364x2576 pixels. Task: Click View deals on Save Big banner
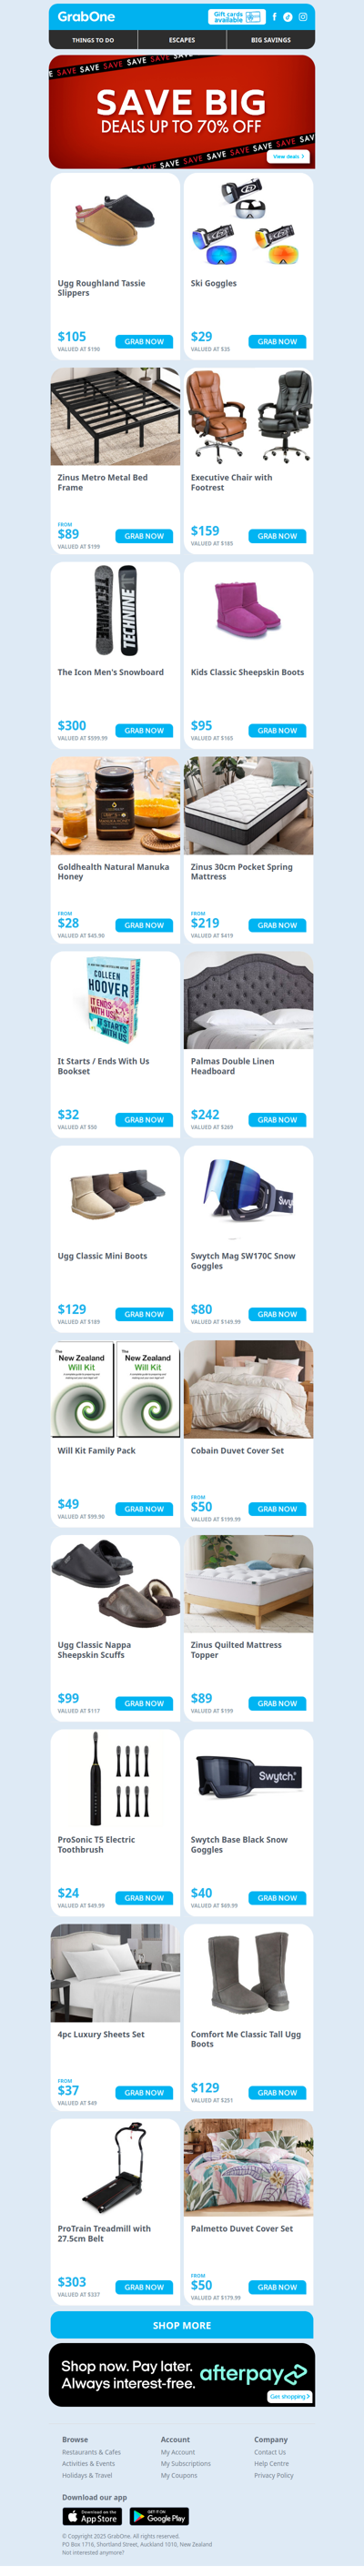288,156
